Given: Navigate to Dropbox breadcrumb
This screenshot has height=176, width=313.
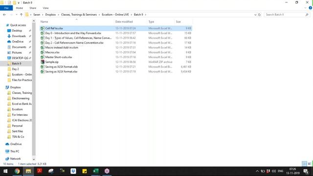Looking at the screenshot, I should [50, 15].
